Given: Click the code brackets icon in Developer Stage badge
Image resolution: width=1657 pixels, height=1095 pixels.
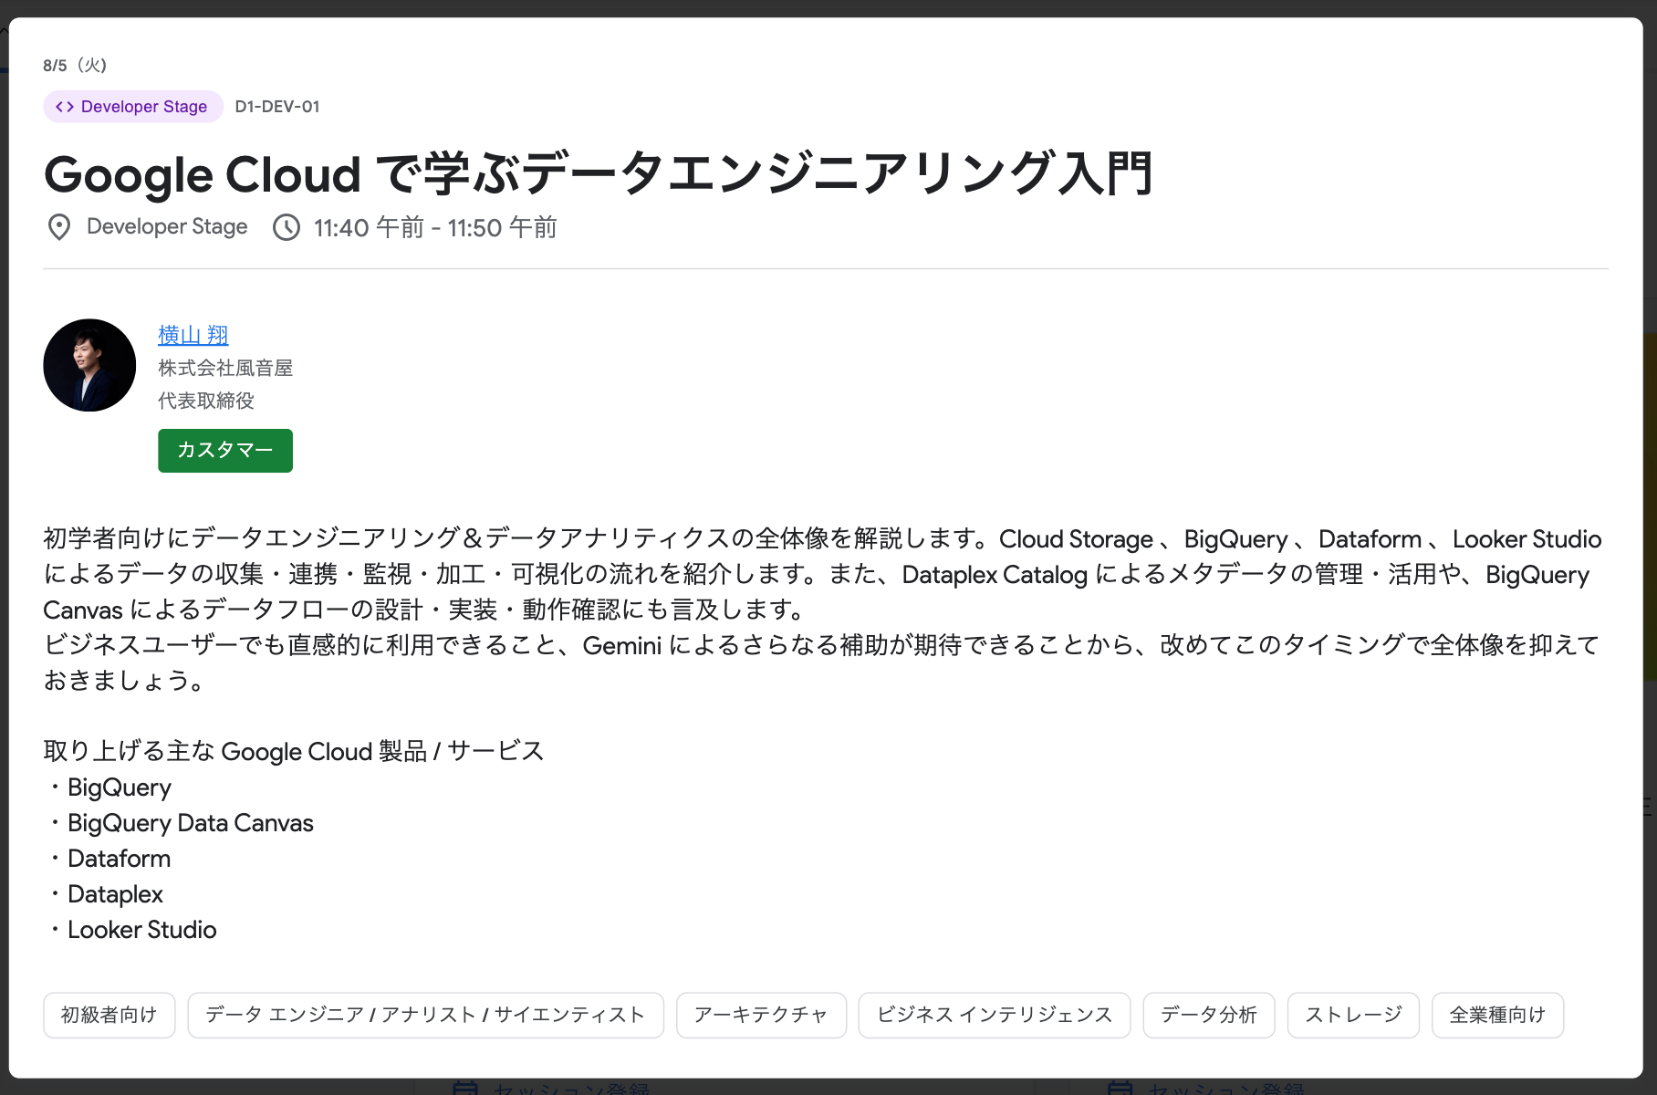Looking at the screenshot, I should (65, 107).
